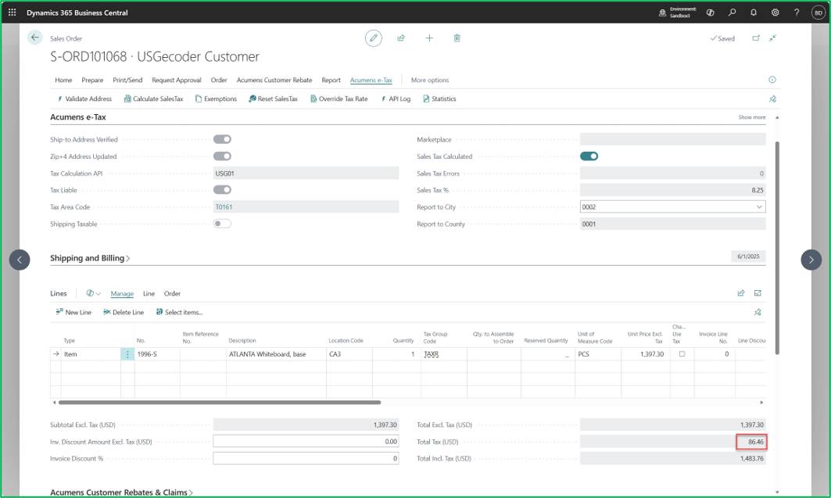Screen dimensions: 831x498
Task: Open the settings gear
Action: click(775, 13)
